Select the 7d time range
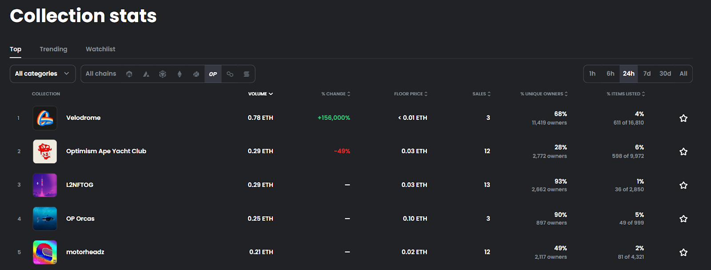The width and height of the screenshot is (711, 270). tap(647, 74)
